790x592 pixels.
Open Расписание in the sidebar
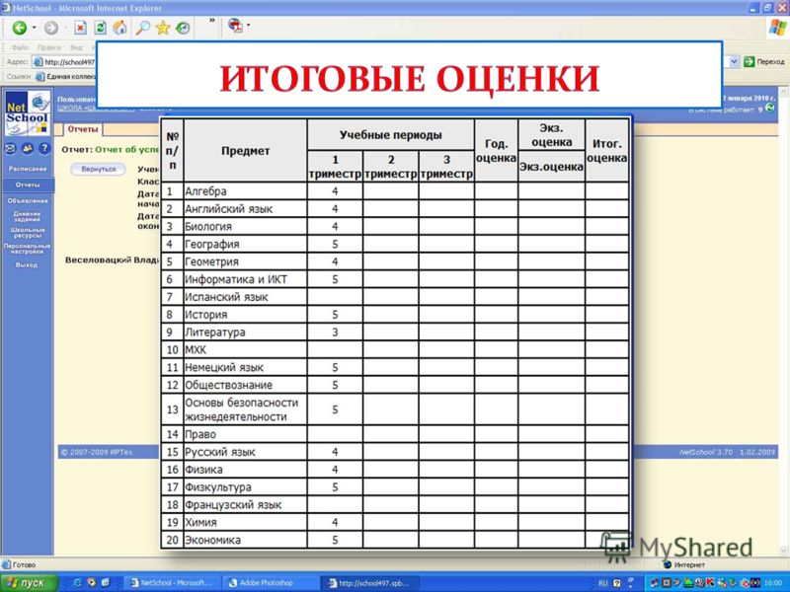[28, 169]
